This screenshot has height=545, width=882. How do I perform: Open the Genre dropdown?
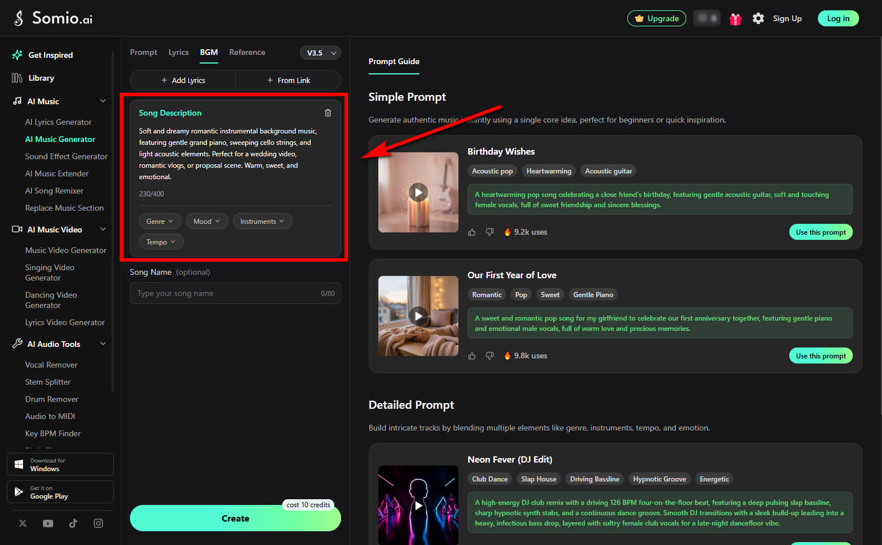(x=160, y=221)
